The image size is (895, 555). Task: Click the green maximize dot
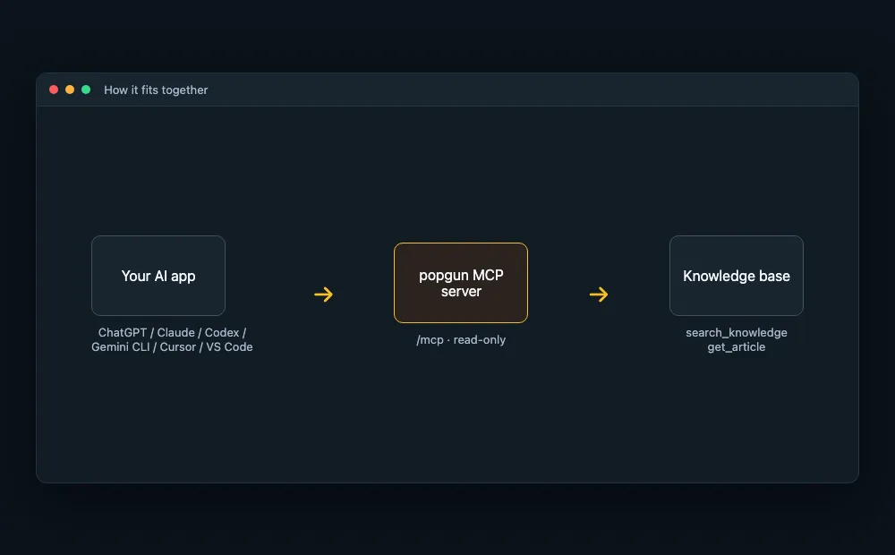click(x=86, y=90)
